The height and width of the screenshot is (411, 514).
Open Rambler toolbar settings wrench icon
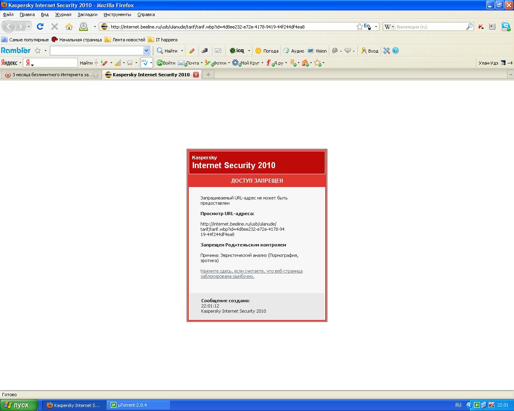coord(386,51)
